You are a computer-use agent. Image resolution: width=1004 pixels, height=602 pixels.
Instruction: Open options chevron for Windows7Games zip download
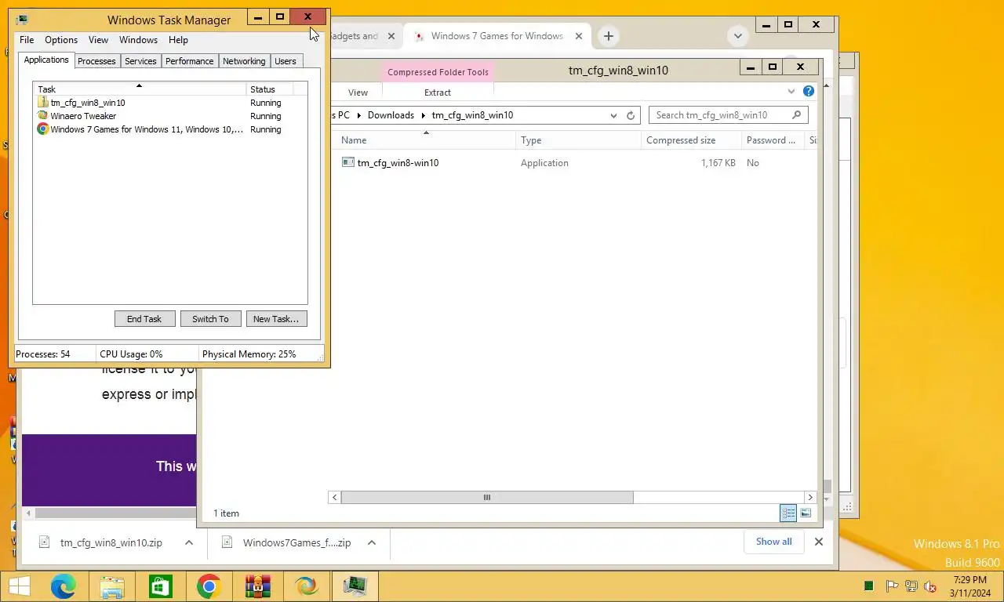click(372, 542)
